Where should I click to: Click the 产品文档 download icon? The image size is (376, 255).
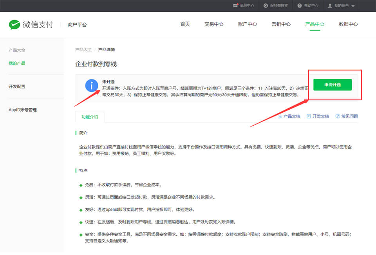tap(280, 116)
